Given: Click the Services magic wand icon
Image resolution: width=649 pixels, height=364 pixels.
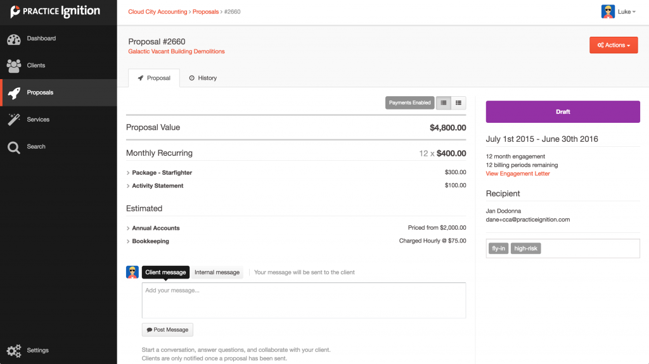Looking at the screenshot, I should (x=14, y=120).
